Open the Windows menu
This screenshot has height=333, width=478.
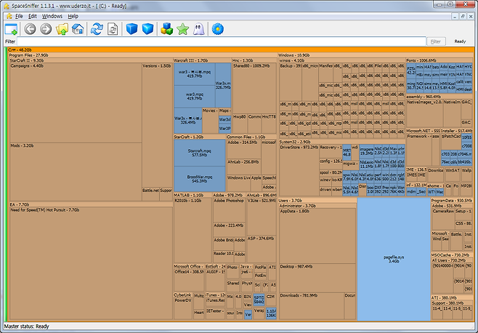(52, 16)
